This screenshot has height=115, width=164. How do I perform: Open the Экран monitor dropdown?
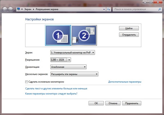pyautogui.click(x=73, y=53)
